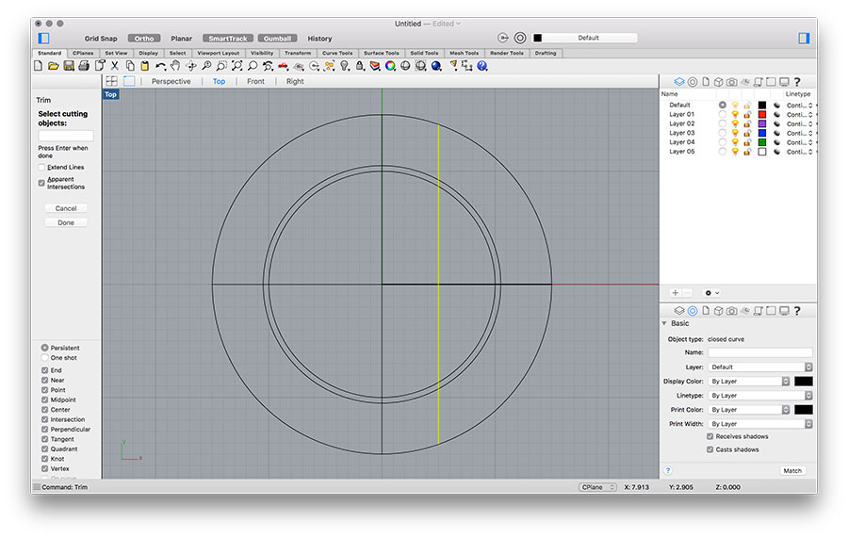Toggle the Ortho mode button
This screenshot has height=538, width=848.
144,39
